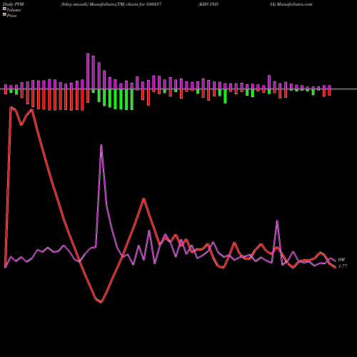Click the red-green Price legend swatch
357x357 pixels.
pyautogui.click(x=4, y=15)
